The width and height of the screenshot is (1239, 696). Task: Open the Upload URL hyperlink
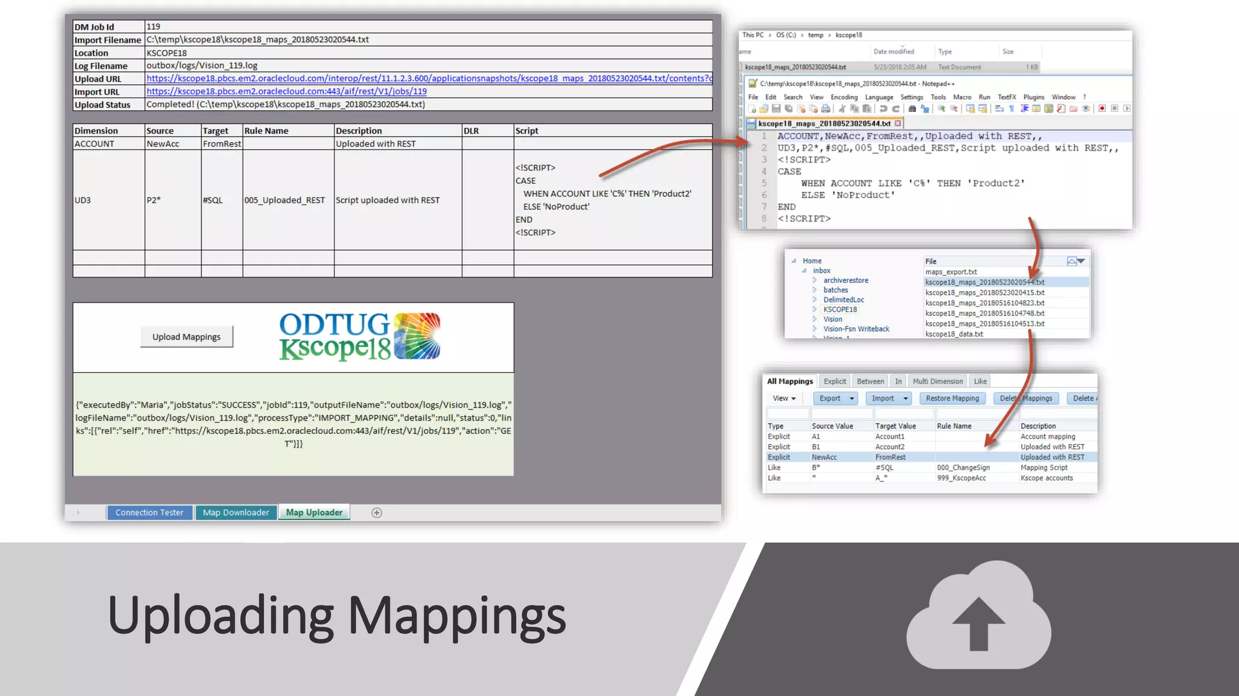point(429,79)
